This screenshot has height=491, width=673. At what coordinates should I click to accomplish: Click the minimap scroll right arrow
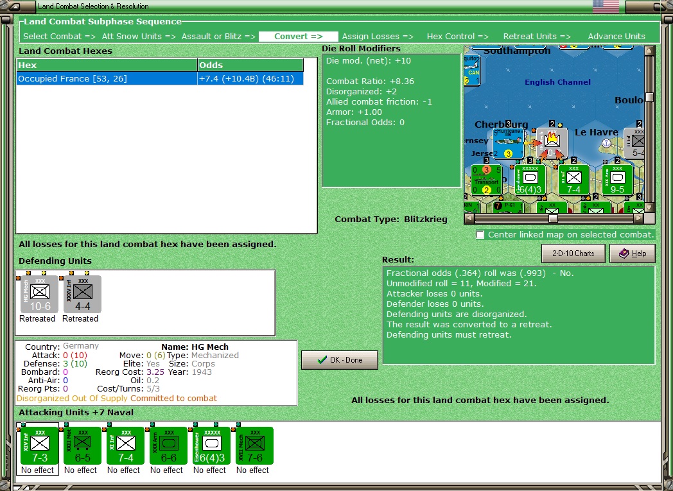639,219
